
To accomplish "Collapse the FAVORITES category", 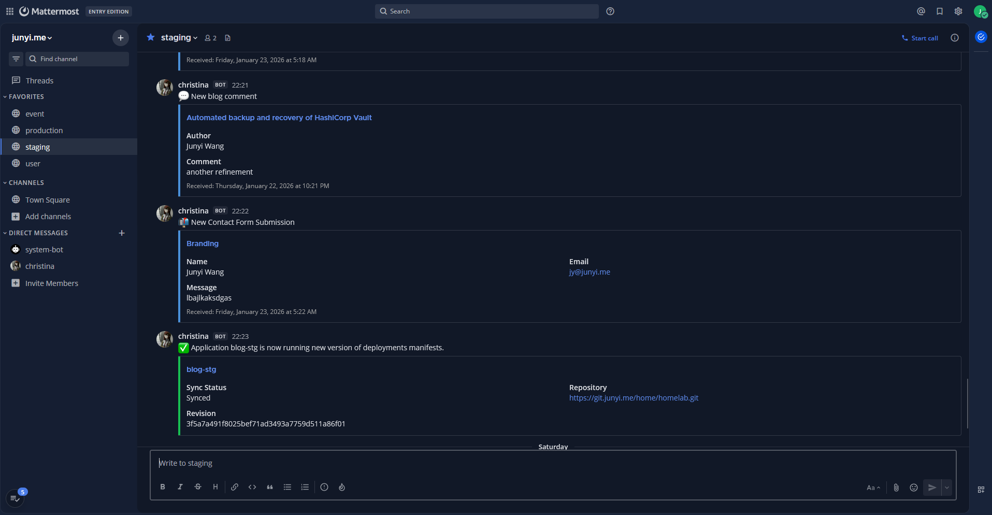I will [x=26, y=97].
